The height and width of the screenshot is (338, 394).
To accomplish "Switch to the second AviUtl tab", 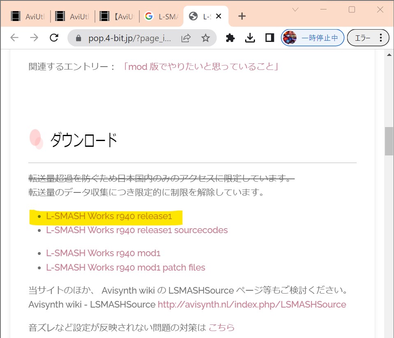I will pos(72,16).
